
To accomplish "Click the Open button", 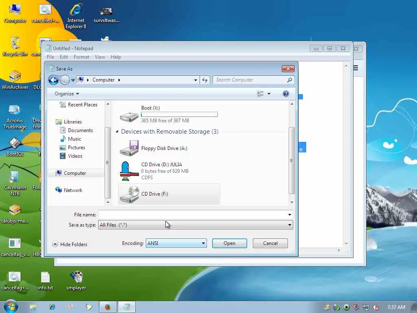I will click(x=230, y=243).
